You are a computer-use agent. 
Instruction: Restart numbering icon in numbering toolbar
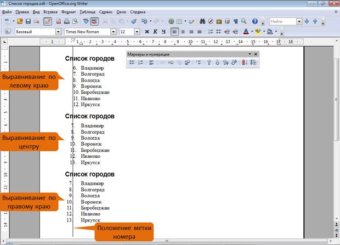click(x=245, y=62)
